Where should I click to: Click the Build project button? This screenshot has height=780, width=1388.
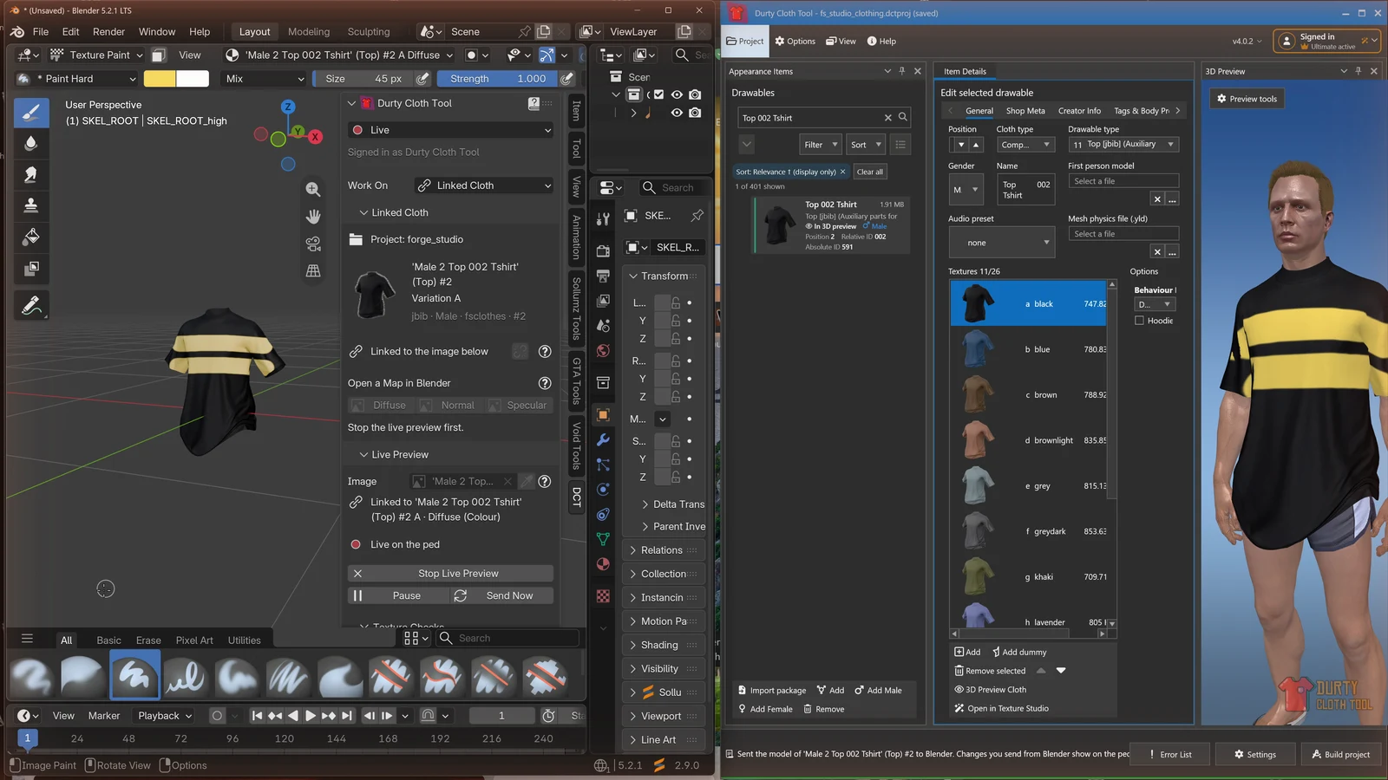(1340, 754)
